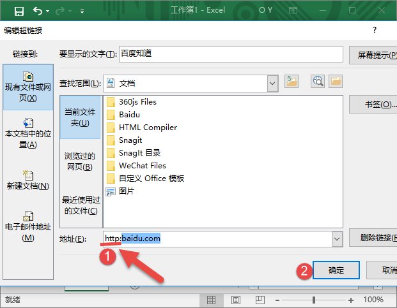Screen dimensions: 397x308
Task: Click the 取消 button
Action: point(382,270)
